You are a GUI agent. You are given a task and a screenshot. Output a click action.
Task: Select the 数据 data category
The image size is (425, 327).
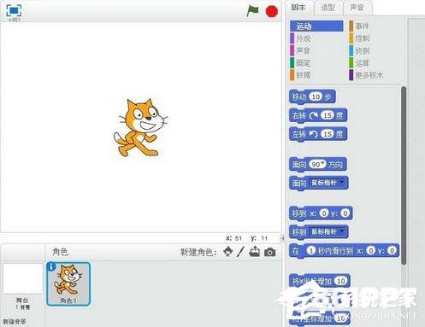click(303, 75)
